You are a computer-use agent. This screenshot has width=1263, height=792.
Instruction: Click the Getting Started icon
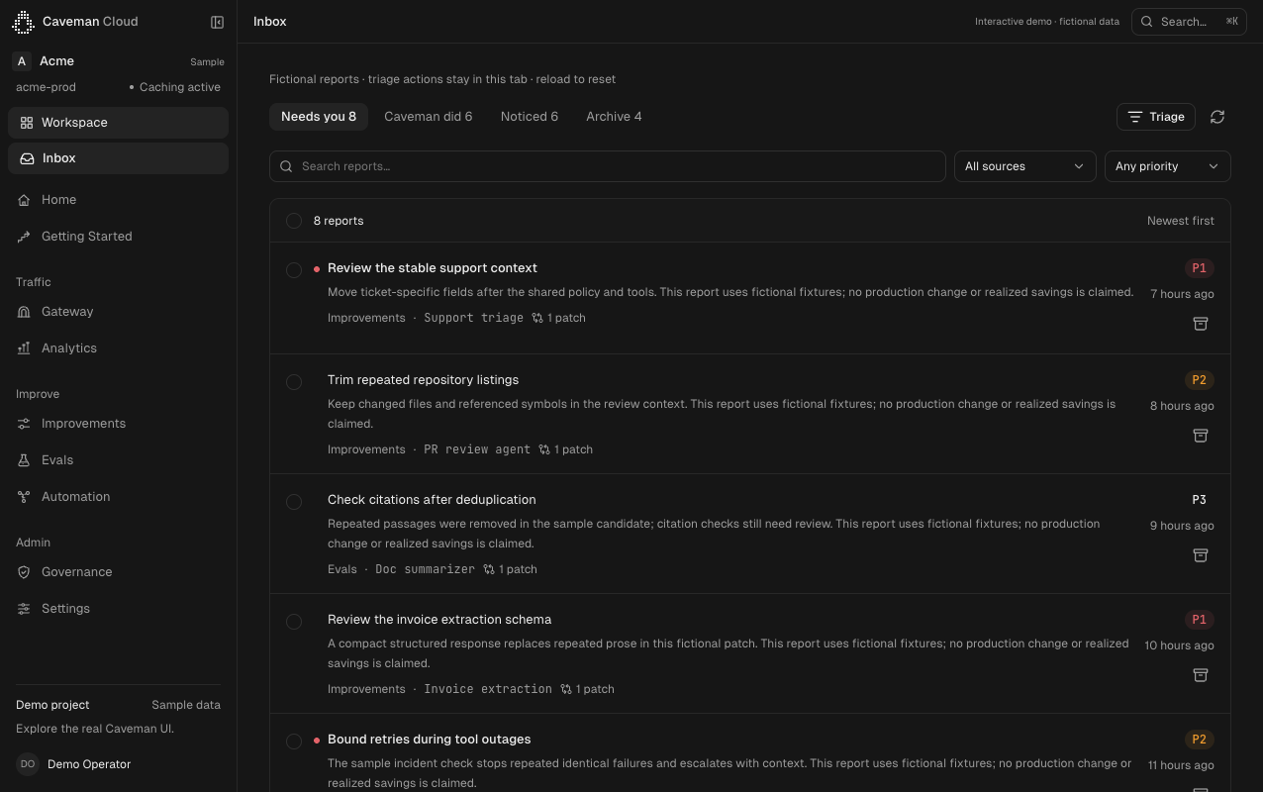(24, 237)
